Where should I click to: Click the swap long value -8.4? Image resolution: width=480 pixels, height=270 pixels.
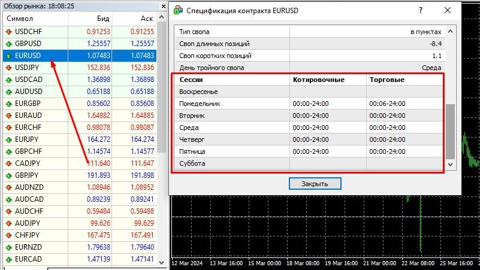(436, 44)
